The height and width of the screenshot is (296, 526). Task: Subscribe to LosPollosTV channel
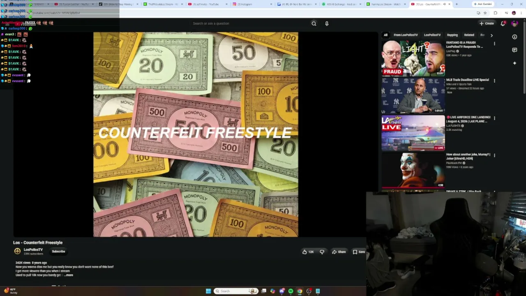[x=58, y=251]
